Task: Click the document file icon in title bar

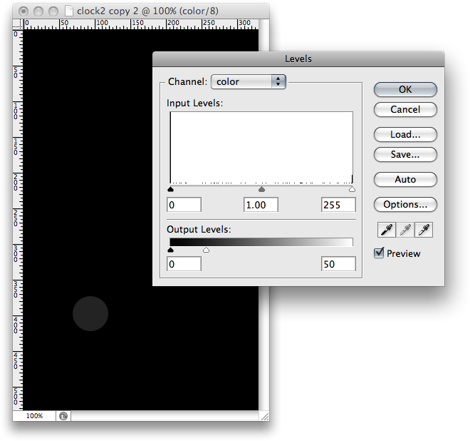Action: point(69,11)
